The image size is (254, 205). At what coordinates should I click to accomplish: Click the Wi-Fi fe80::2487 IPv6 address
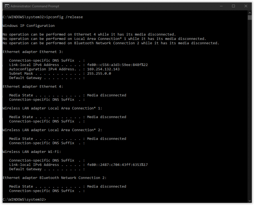(117, 165)
